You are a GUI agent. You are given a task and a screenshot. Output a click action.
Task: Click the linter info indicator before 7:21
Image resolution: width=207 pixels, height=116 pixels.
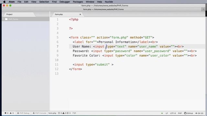tap(68, 113)
